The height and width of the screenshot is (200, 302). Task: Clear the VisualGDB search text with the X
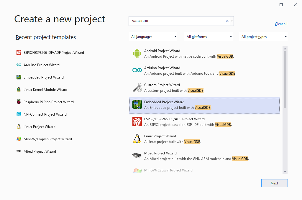(x=227, y=21)
